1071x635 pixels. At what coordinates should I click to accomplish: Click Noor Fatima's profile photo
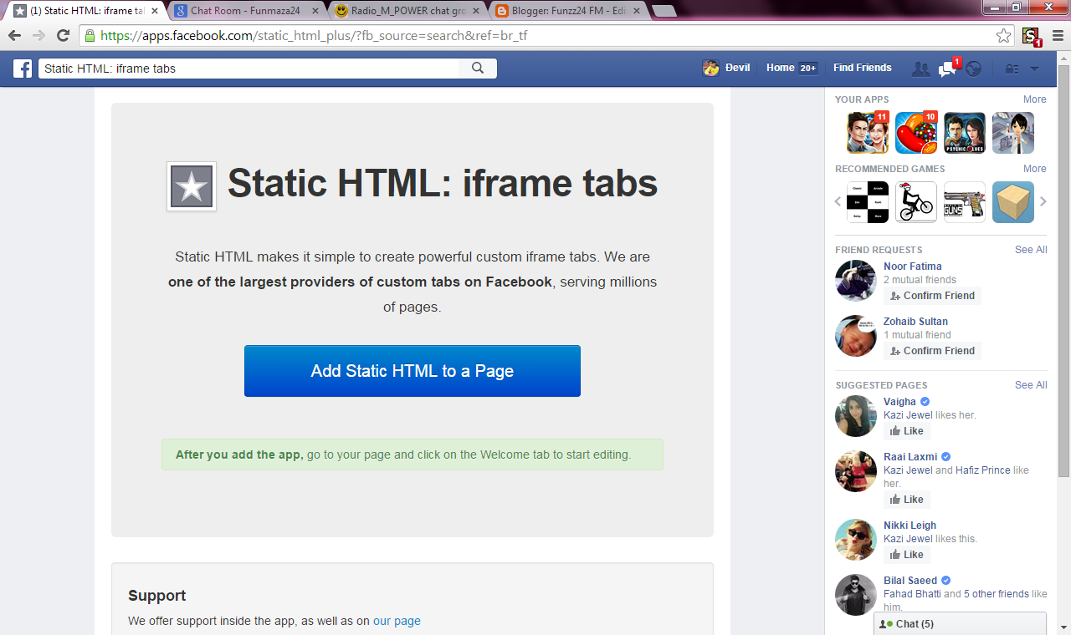(856, 281)
